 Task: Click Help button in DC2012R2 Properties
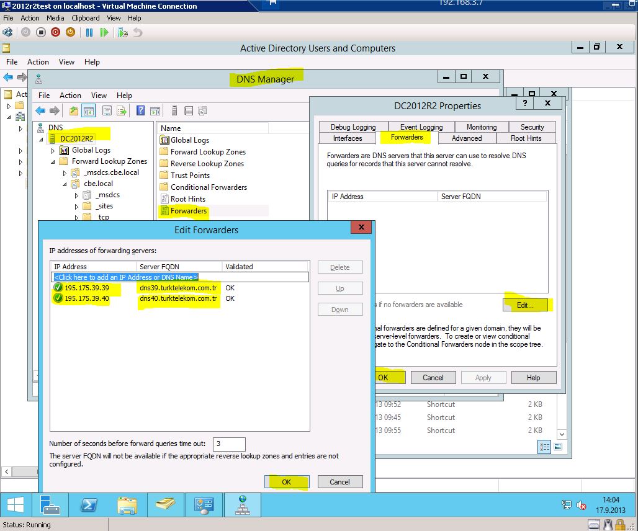pyautogui.click(x=534, y=378)
